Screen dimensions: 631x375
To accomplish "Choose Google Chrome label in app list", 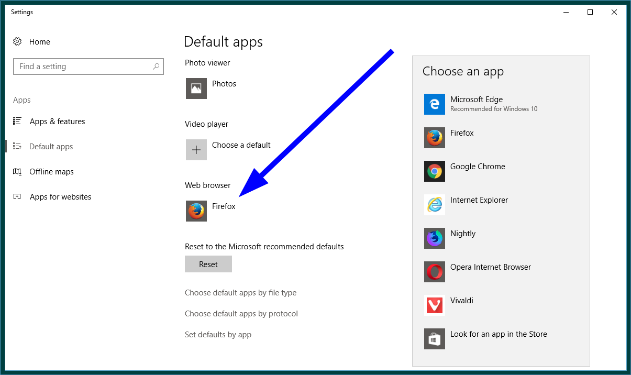I will tap(478, 167).
